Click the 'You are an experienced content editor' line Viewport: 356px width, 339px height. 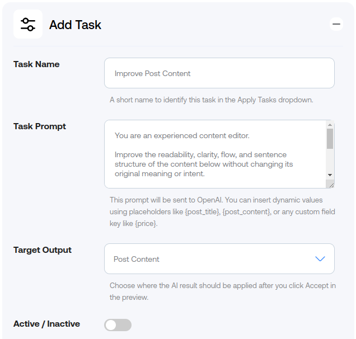(182, 135)
